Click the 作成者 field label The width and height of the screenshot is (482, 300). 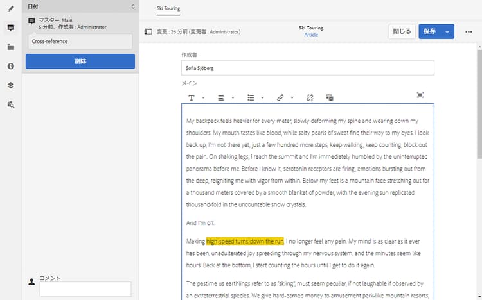(189, 54)
